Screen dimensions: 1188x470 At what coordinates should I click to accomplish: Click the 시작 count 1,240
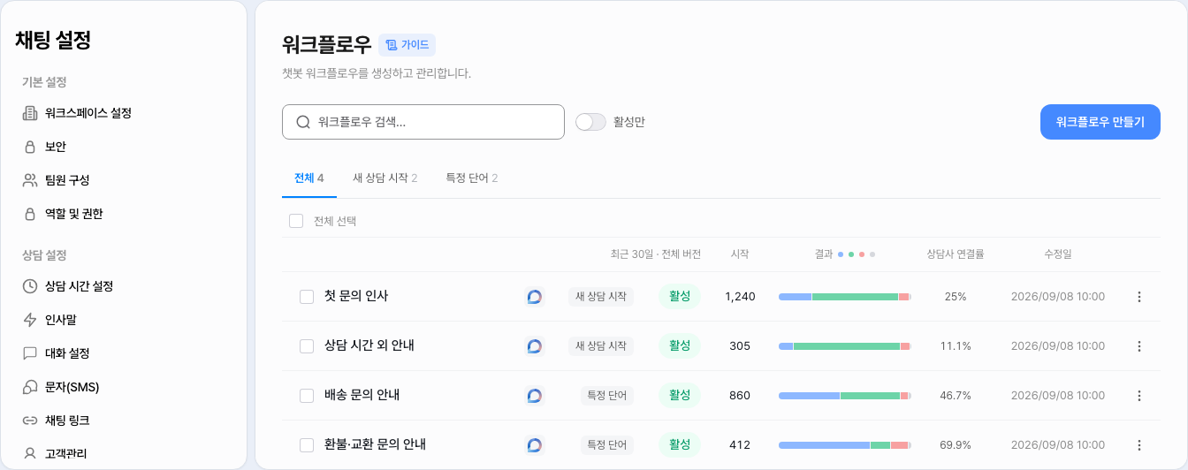pos(740,297)
